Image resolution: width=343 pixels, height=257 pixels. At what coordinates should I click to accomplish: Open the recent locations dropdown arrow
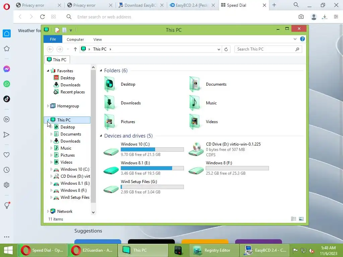(68, 50)
